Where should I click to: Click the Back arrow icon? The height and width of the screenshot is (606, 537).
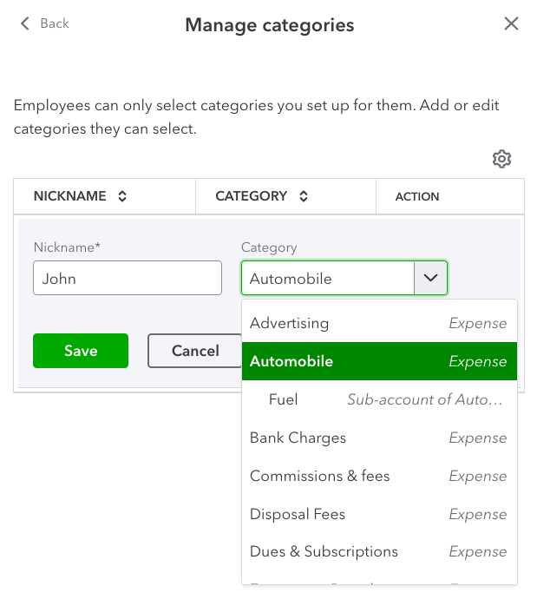click(24, 23)
